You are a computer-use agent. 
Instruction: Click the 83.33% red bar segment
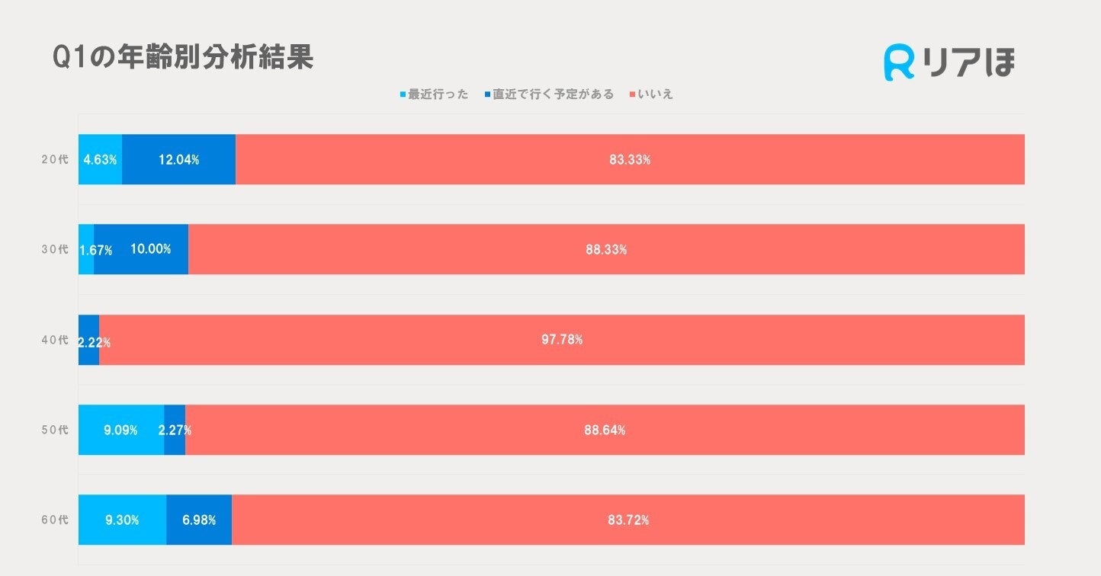tap(630, 160)
